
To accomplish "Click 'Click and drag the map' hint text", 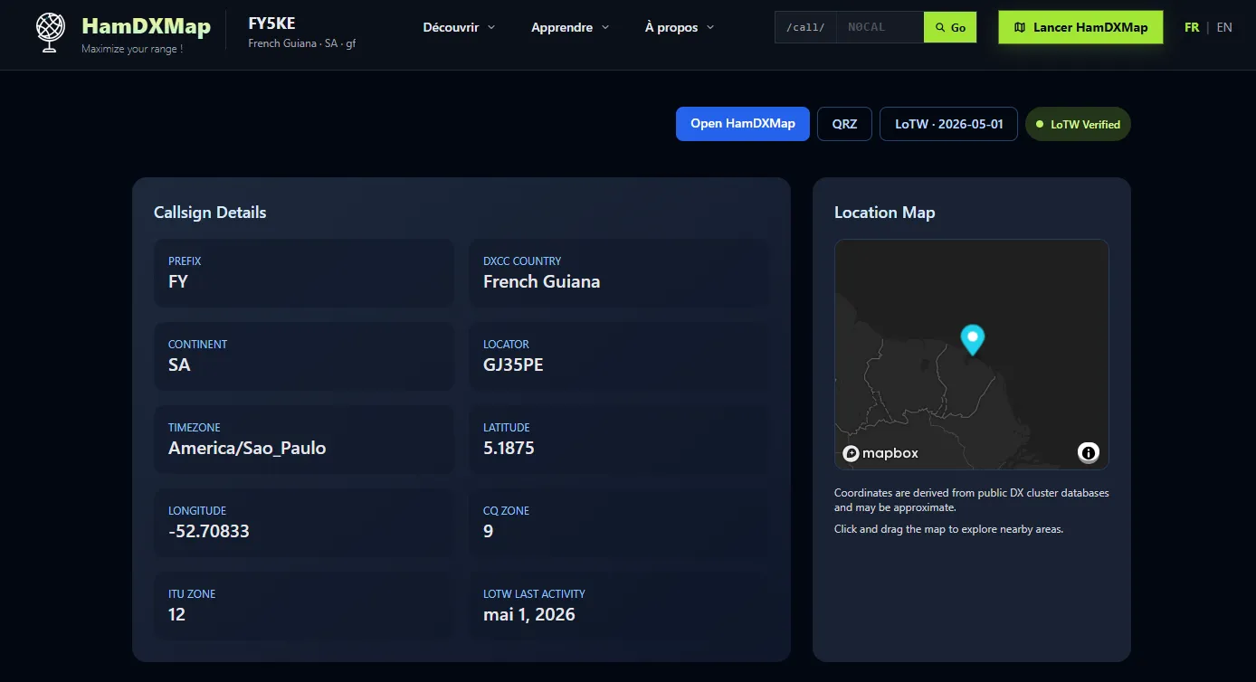I will click(x=948, y=529).
